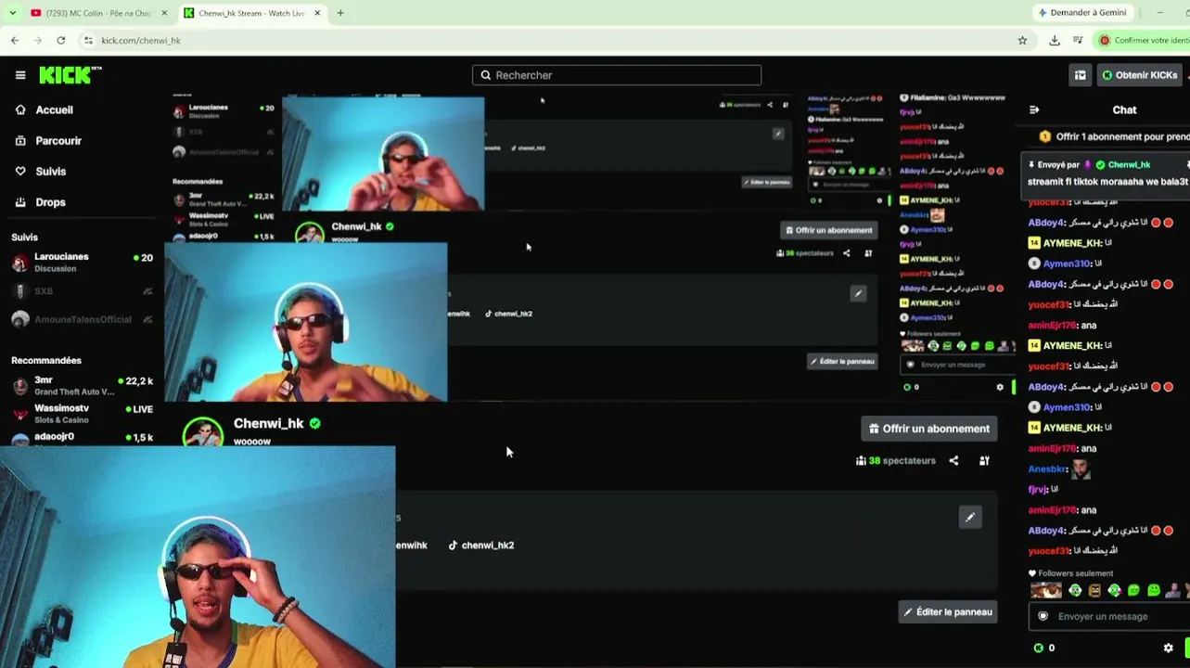Screen dimensions: 1190x668
Task: Focus the Rechercher search field
Action: click(x=617, y=75)
